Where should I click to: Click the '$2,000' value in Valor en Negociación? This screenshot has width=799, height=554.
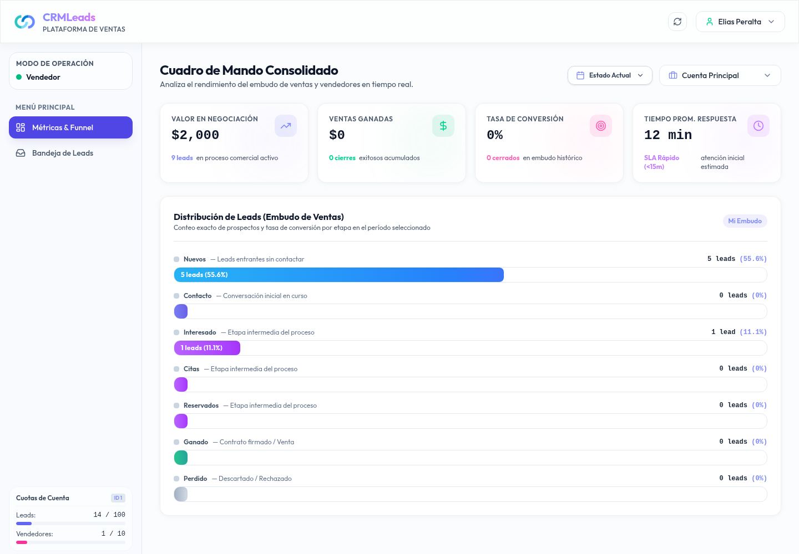click(x=195, y=135)
